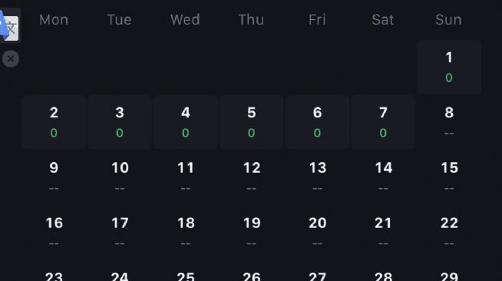Select day 28 in last row
Viewport: 502px width, 281px height.
click(x=383, y=275)
